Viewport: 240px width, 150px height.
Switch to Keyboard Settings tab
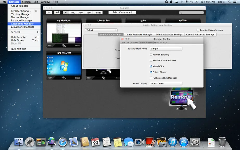(x=130, y=42)
